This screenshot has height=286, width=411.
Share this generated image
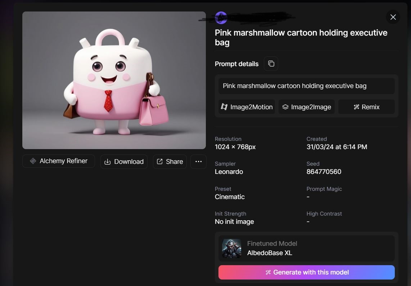(170, 161)
